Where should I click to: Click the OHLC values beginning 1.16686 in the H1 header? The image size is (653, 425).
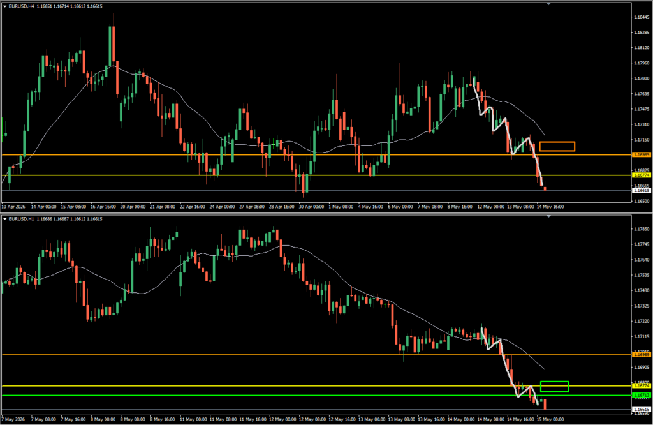pyautogui.click(x=70, y=219)
